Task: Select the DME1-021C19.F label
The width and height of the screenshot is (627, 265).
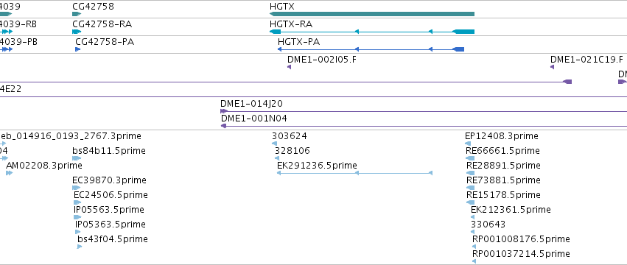Action: pyautogui.click(x=586, y=60)
